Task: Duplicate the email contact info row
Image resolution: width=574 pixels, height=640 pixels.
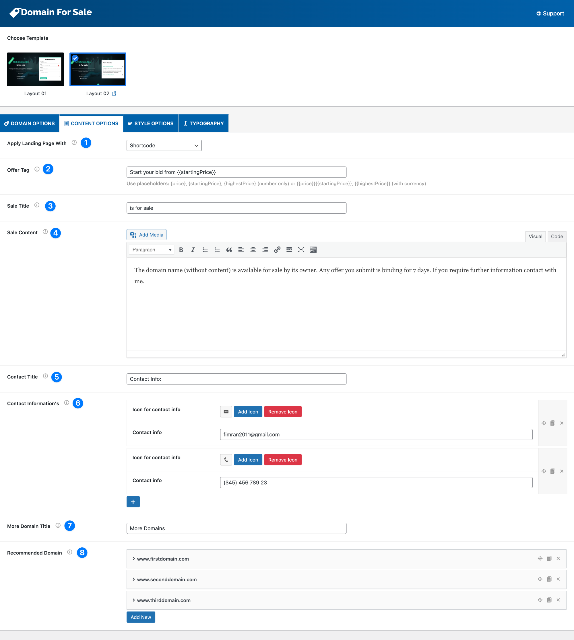Action: click(552, 423)
